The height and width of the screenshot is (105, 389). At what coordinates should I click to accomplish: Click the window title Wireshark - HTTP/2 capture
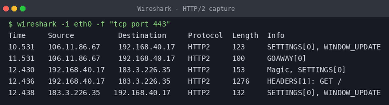point(186,9)
